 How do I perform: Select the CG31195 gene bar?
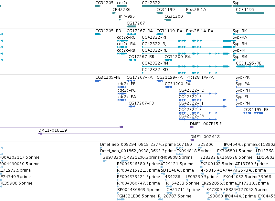(x=250, y=13)
